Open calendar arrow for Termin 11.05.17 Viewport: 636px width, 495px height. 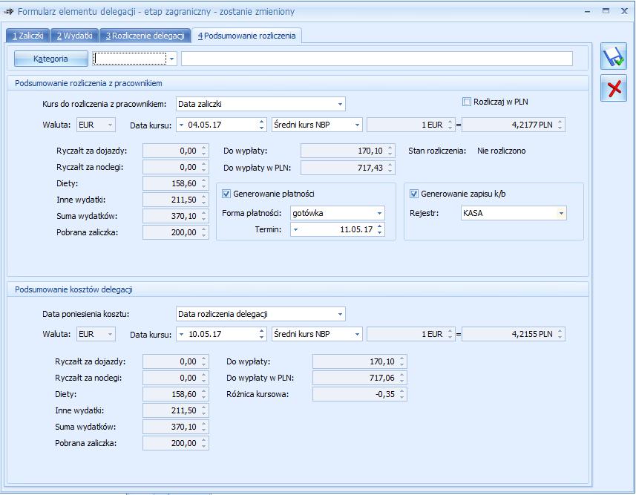tap(295, 229)
